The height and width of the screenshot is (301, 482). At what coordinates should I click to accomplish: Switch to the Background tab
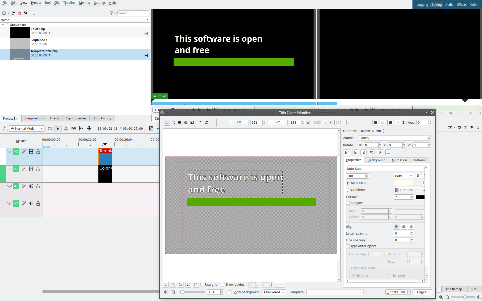[376, 160]
